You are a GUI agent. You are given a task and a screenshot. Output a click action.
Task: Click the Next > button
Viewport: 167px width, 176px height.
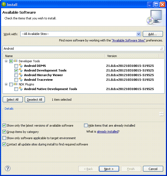[109, 169]
